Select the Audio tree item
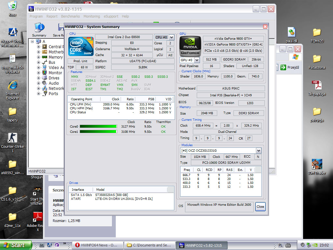Image resolution: width=333 pixels, height=250 pixels. [x=54, y=83]
